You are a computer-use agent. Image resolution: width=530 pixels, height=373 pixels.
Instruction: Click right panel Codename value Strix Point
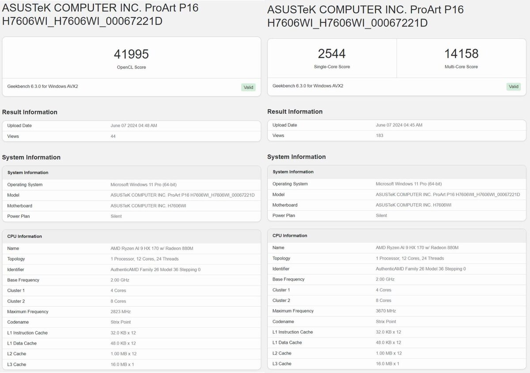tap(386, 322)
